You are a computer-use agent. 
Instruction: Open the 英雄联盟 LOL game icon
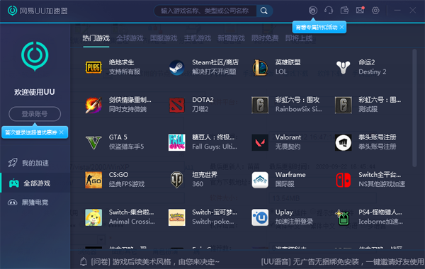click(x=260, y=67)
